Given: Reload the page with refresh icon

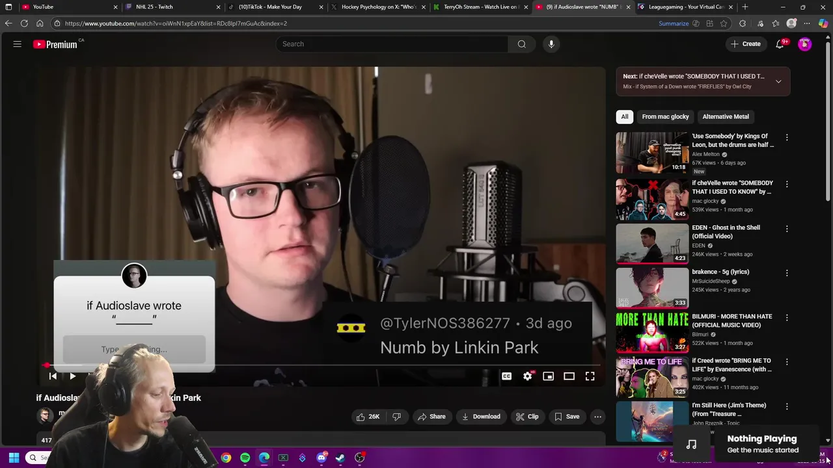Looking at the screenshot, I should pos(24,23).
